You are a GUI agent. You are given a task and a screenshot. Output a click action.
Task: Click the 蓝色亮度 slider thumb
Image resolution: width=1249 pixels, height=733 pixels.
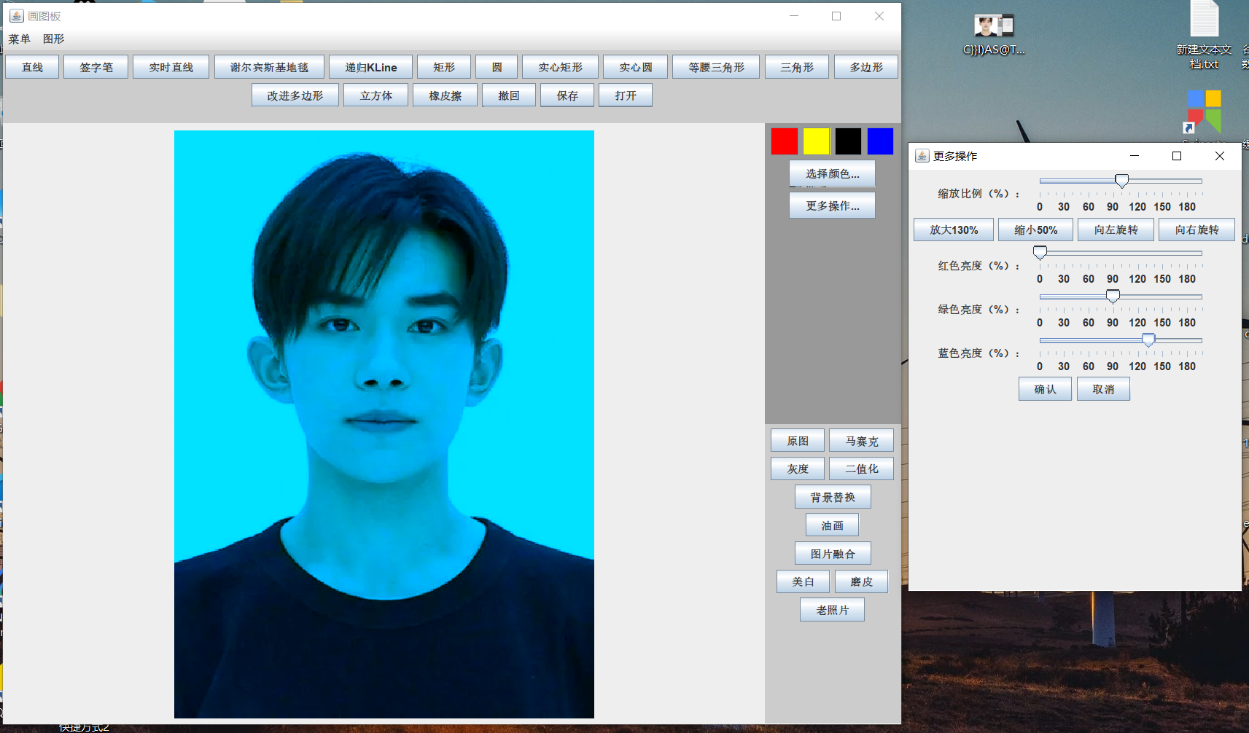(x=1148, y=340)
